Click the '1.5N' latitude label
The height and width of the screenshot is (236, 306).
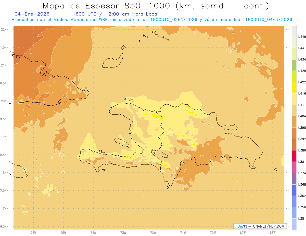[x=4, y=47]
